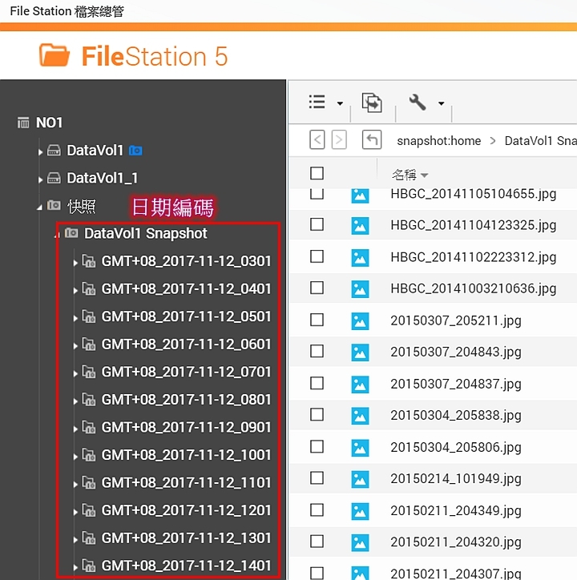Screen dimensions: 577x580
Task: Go back with the left arrow button
Action: [317, 140]
